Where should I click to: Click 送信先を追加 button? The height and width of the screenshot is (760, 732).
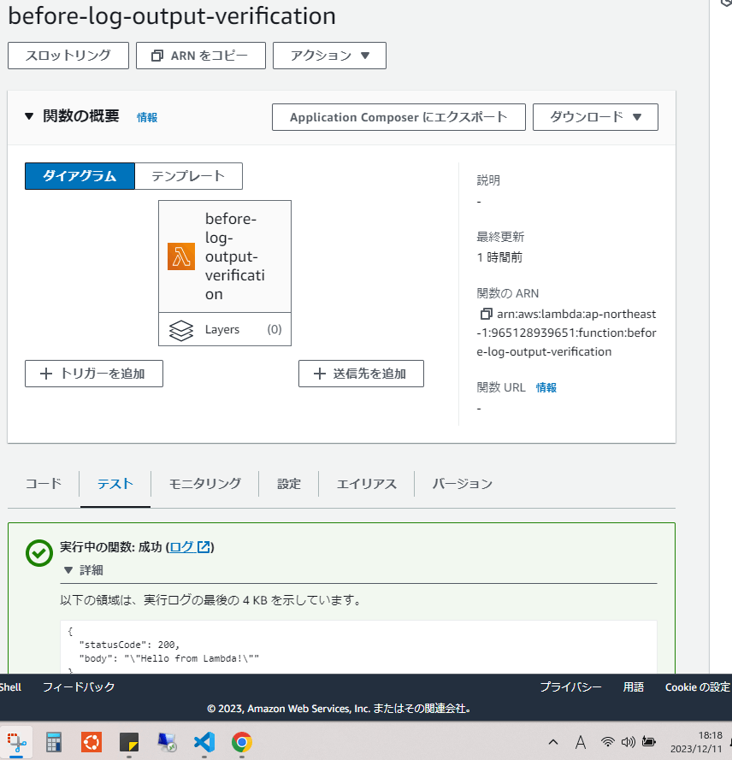click(x=361, y=374)
